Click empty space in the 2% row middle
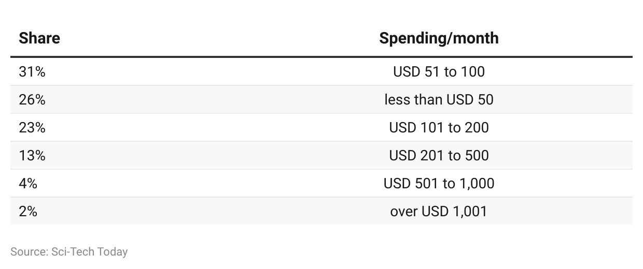The image size is (643, 269). tap(207, 212)
